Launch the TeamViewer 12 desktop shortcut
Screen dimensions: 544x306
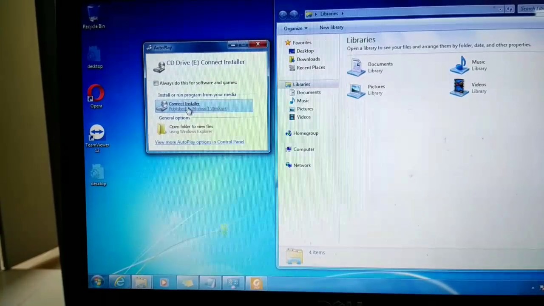[x=97, y=139]
